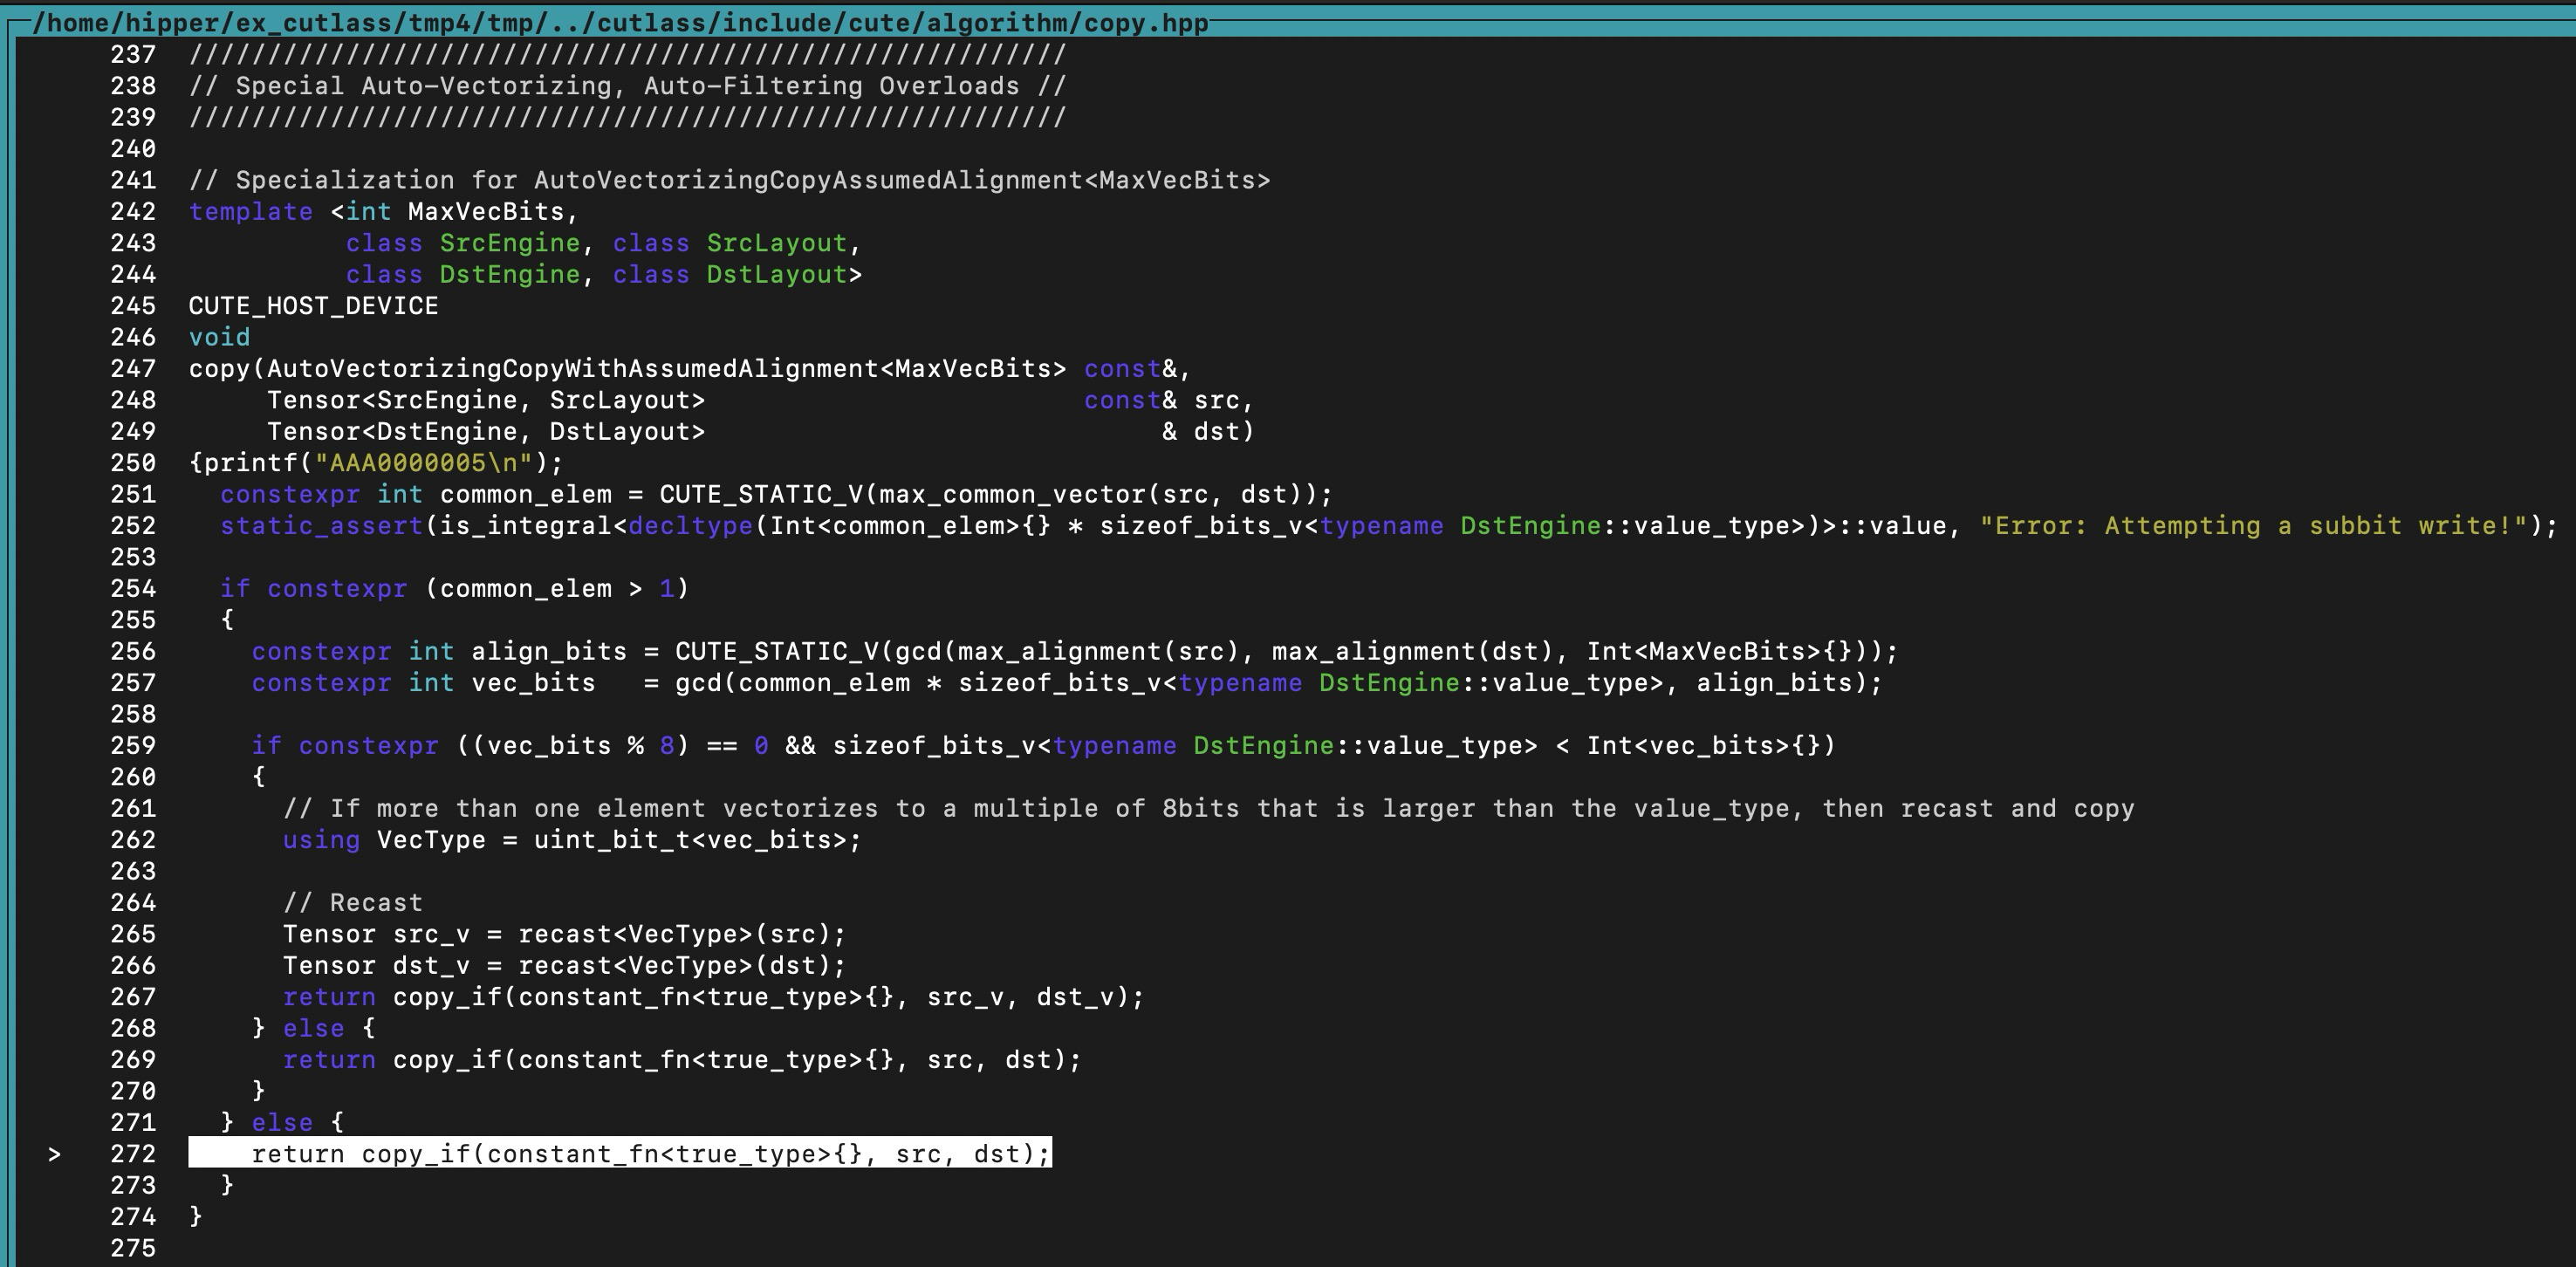
Task: Click the printf "AAA0000005\n" string literal
Action: pos(423,463)
